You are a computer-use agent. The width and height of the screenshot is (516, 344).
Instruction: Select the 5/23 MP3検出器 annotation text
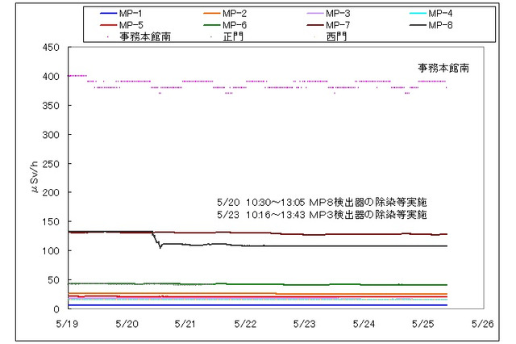[x=321, y=216]
